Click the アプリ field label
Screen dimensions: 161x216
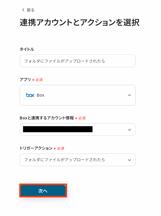pos(25,80)
